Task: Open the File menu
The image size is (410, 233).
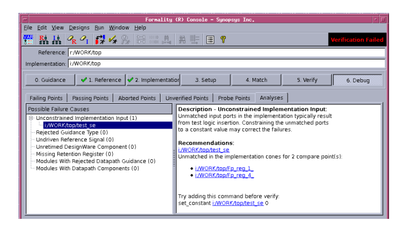Action: (28, 28)
